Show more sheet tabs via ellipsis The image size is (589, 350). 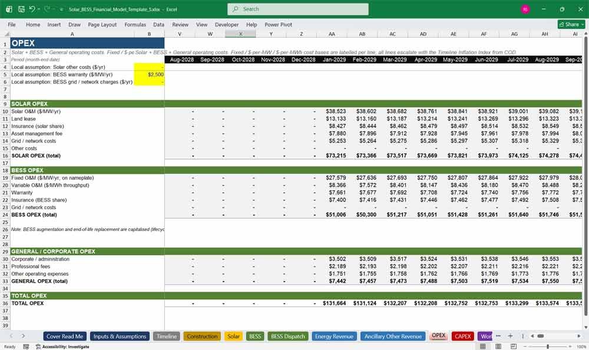498,336
